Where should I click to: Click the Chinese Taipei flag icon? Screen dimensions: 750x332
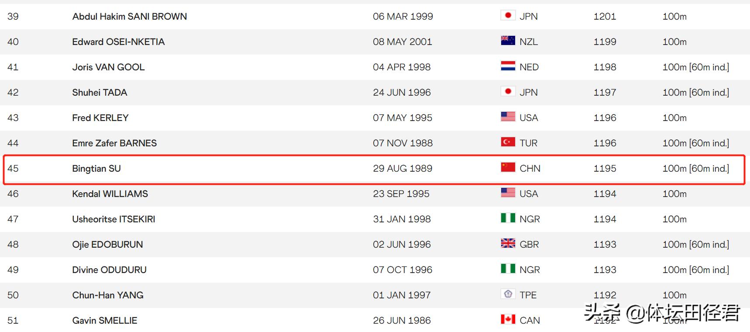pyautogui.click(x=508, y=294)
